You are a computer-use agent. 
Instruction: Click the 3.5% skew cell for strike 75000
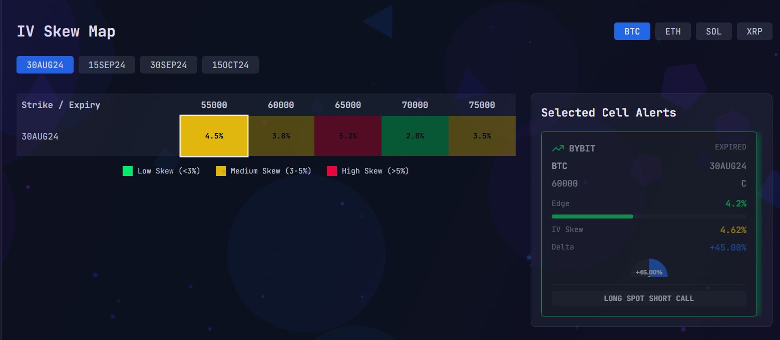[x=482, y=136]
